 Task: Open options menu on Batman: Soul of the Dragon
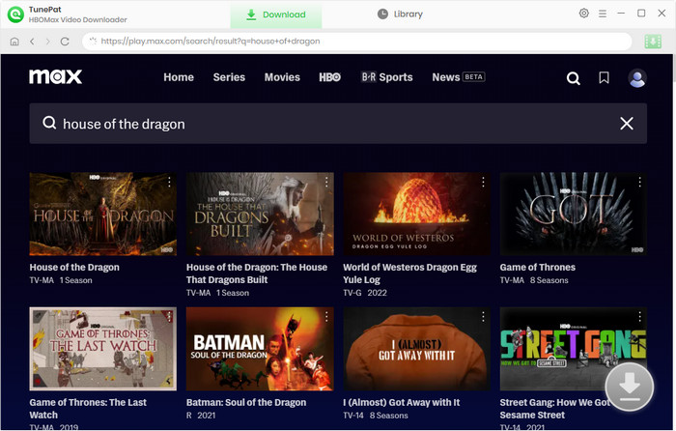326,317
